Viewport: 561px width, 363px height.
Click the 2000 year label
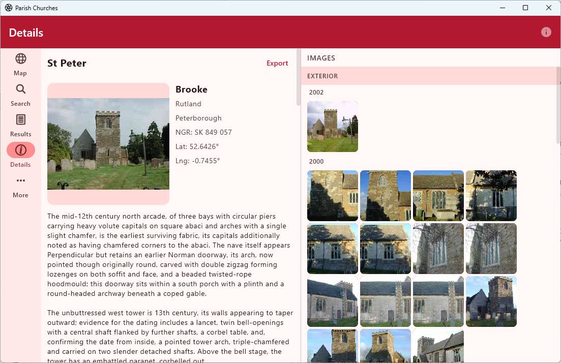(x=316, y=162)
